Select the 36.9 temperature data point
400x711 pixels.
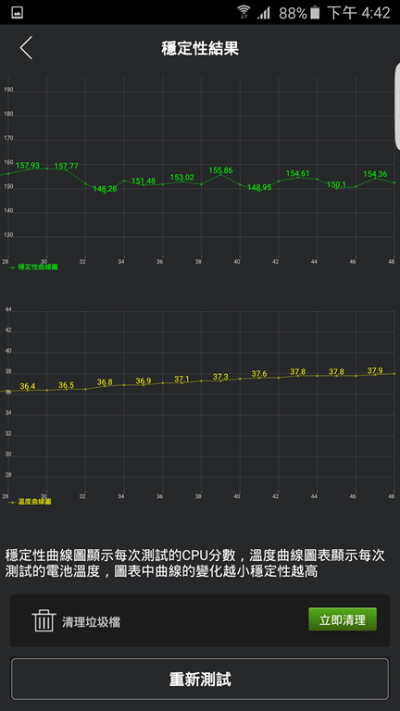[x=144, y=380]
